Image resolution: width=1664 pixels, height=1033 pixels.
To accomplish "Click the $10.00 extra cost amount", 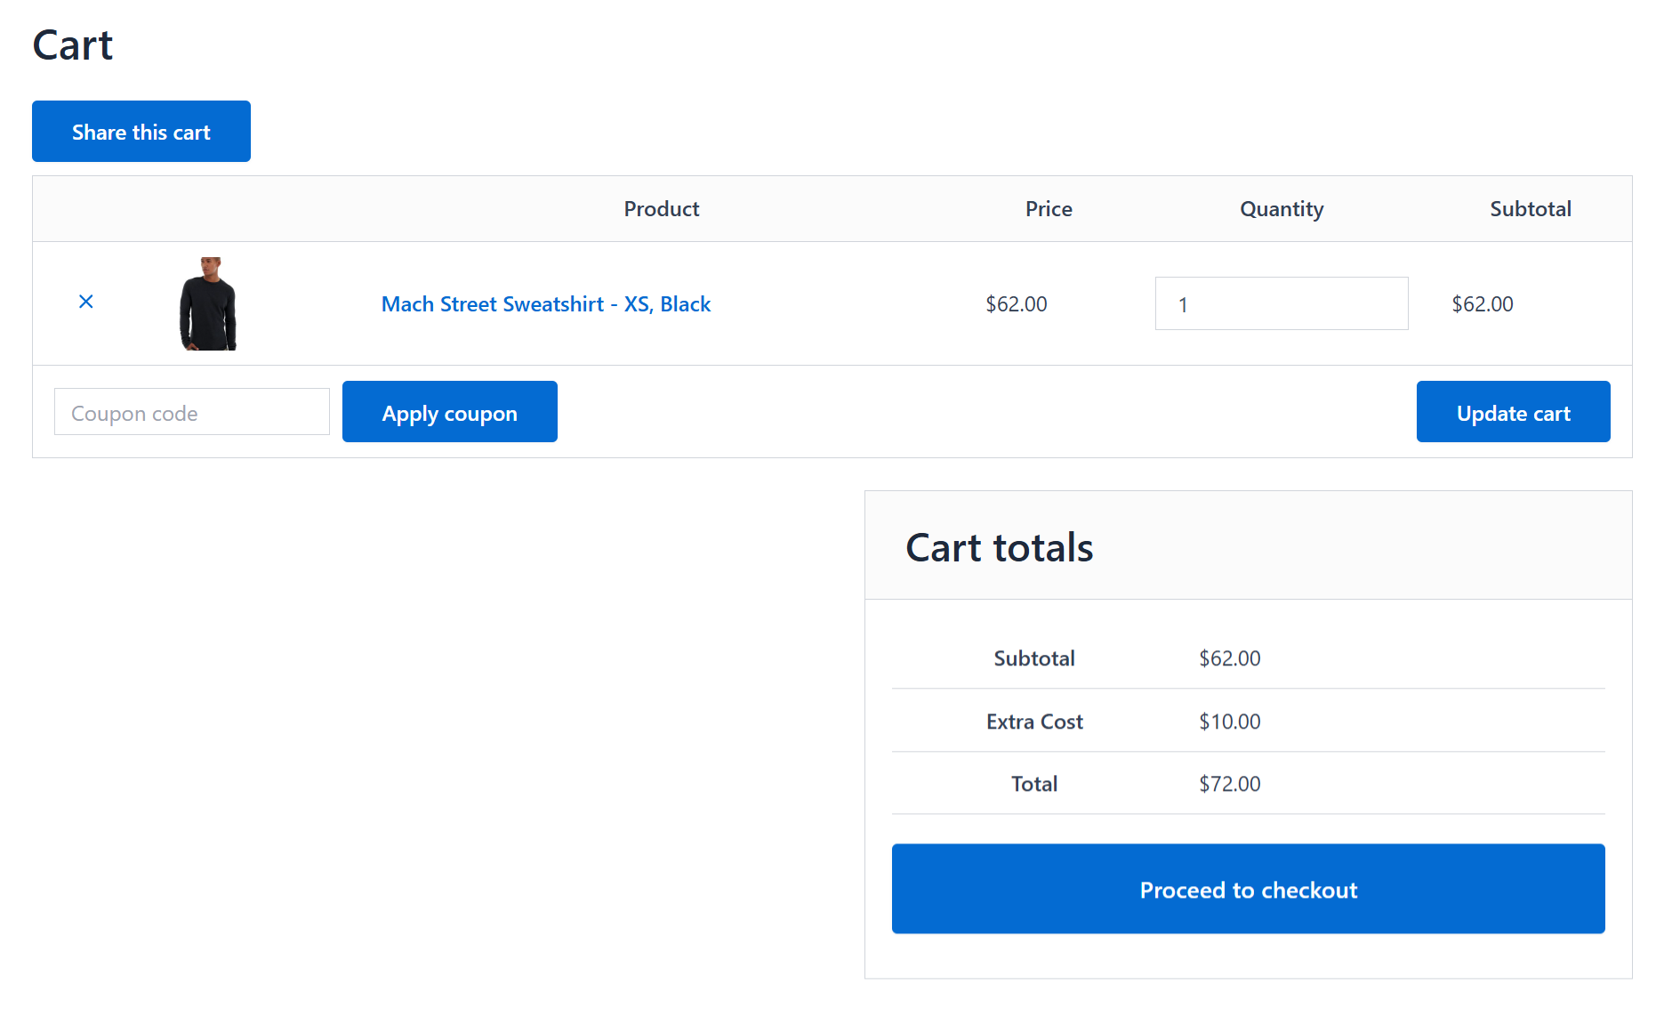I will [x=1229, y=722].
